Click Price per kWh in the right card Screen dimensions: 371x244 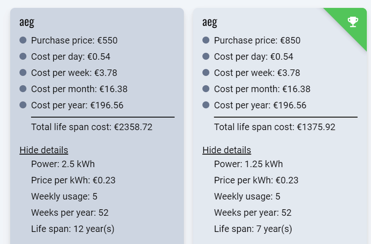coord(256,180)
